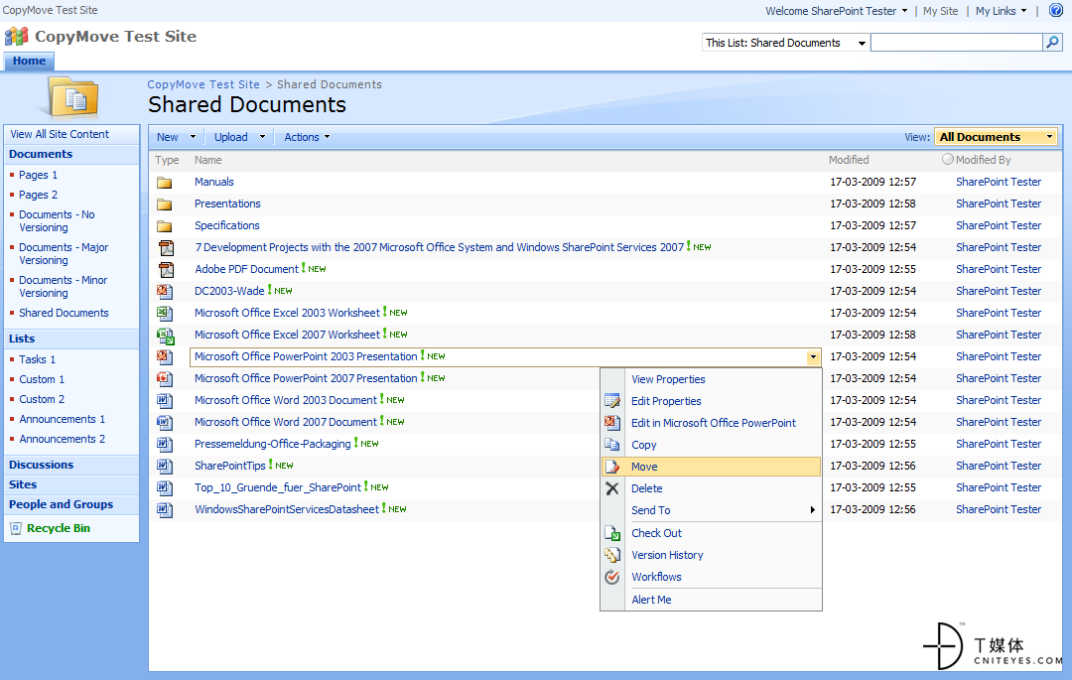
Task: Click the CopyMove Test Site logo icon
Action: coord(17,36)
